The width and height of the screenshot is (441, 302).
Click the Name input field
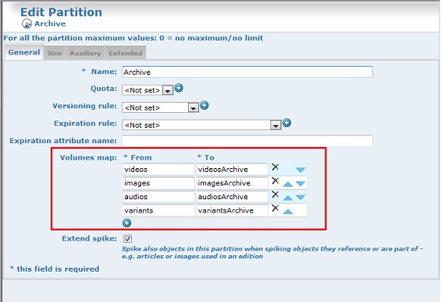[247, 72]
